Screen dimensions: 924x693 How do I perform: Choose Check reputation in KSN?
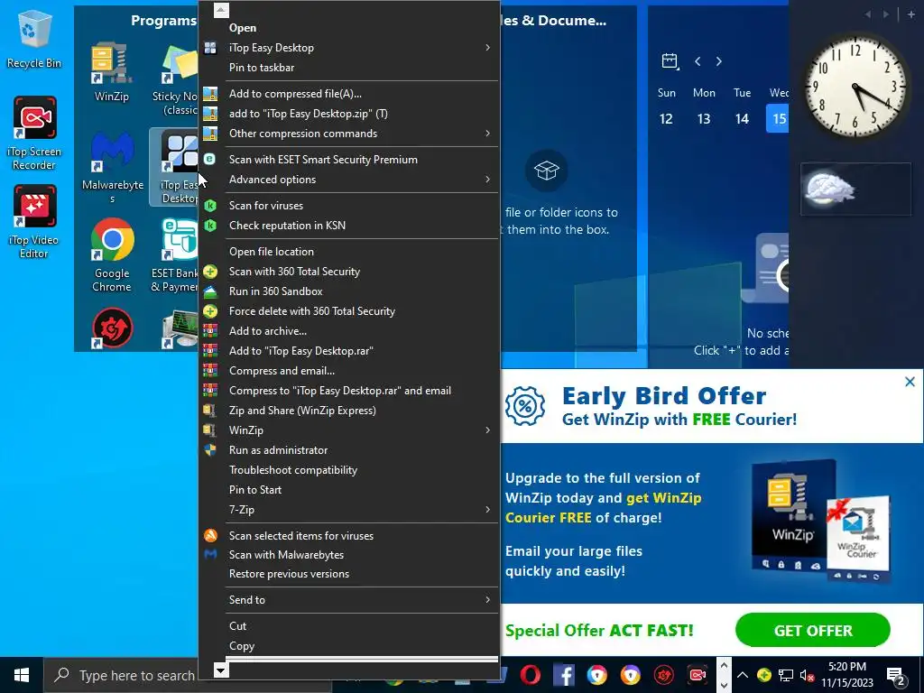(x=349, y=226)
